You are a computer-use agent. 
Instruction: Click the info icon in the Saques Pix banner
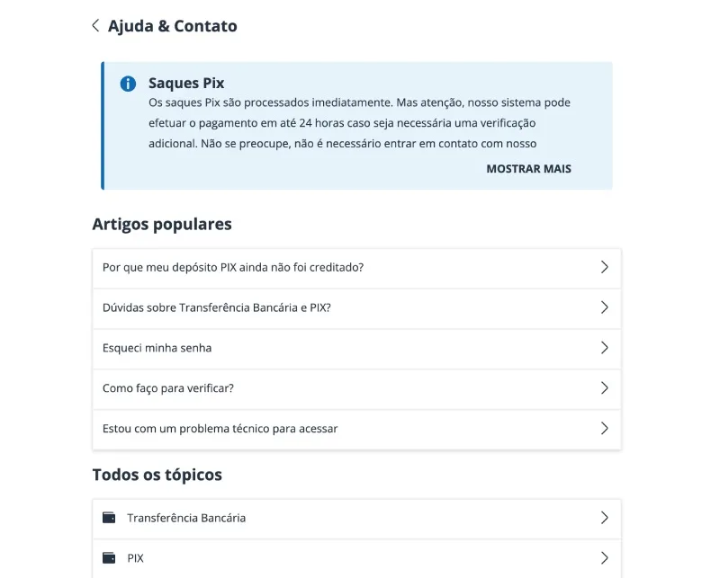pos(128,84)
